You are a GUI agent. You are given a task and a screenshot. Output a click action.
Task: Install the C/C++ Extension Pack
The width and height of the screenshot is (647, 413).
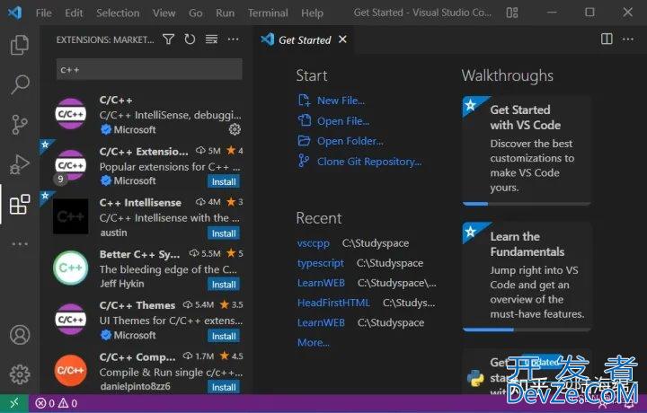click(224, 181)
